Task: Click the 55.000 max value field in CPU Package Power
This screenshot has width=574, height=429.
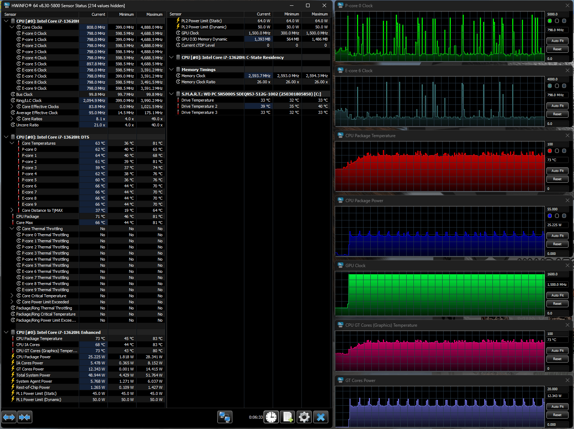Action: 557,209
